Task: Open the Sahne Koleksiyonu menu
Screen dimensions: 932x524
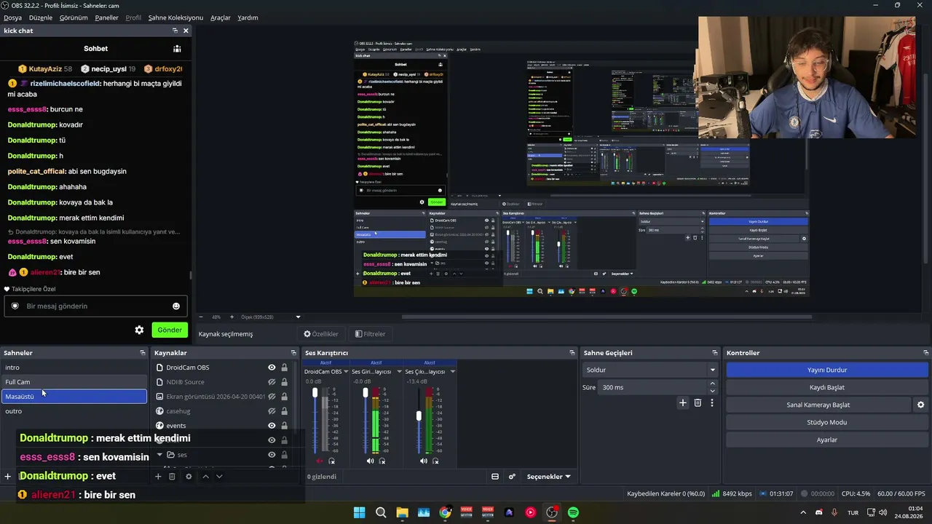Action: [175, 17]
